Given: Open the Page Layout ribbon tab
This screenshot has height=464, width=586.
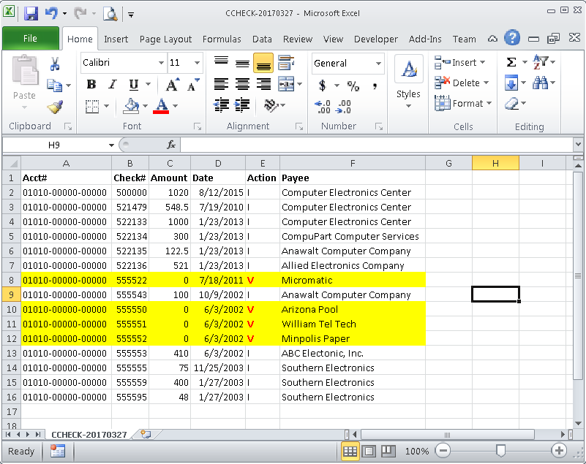Looking at the screenshot, I should pos(165,39).
